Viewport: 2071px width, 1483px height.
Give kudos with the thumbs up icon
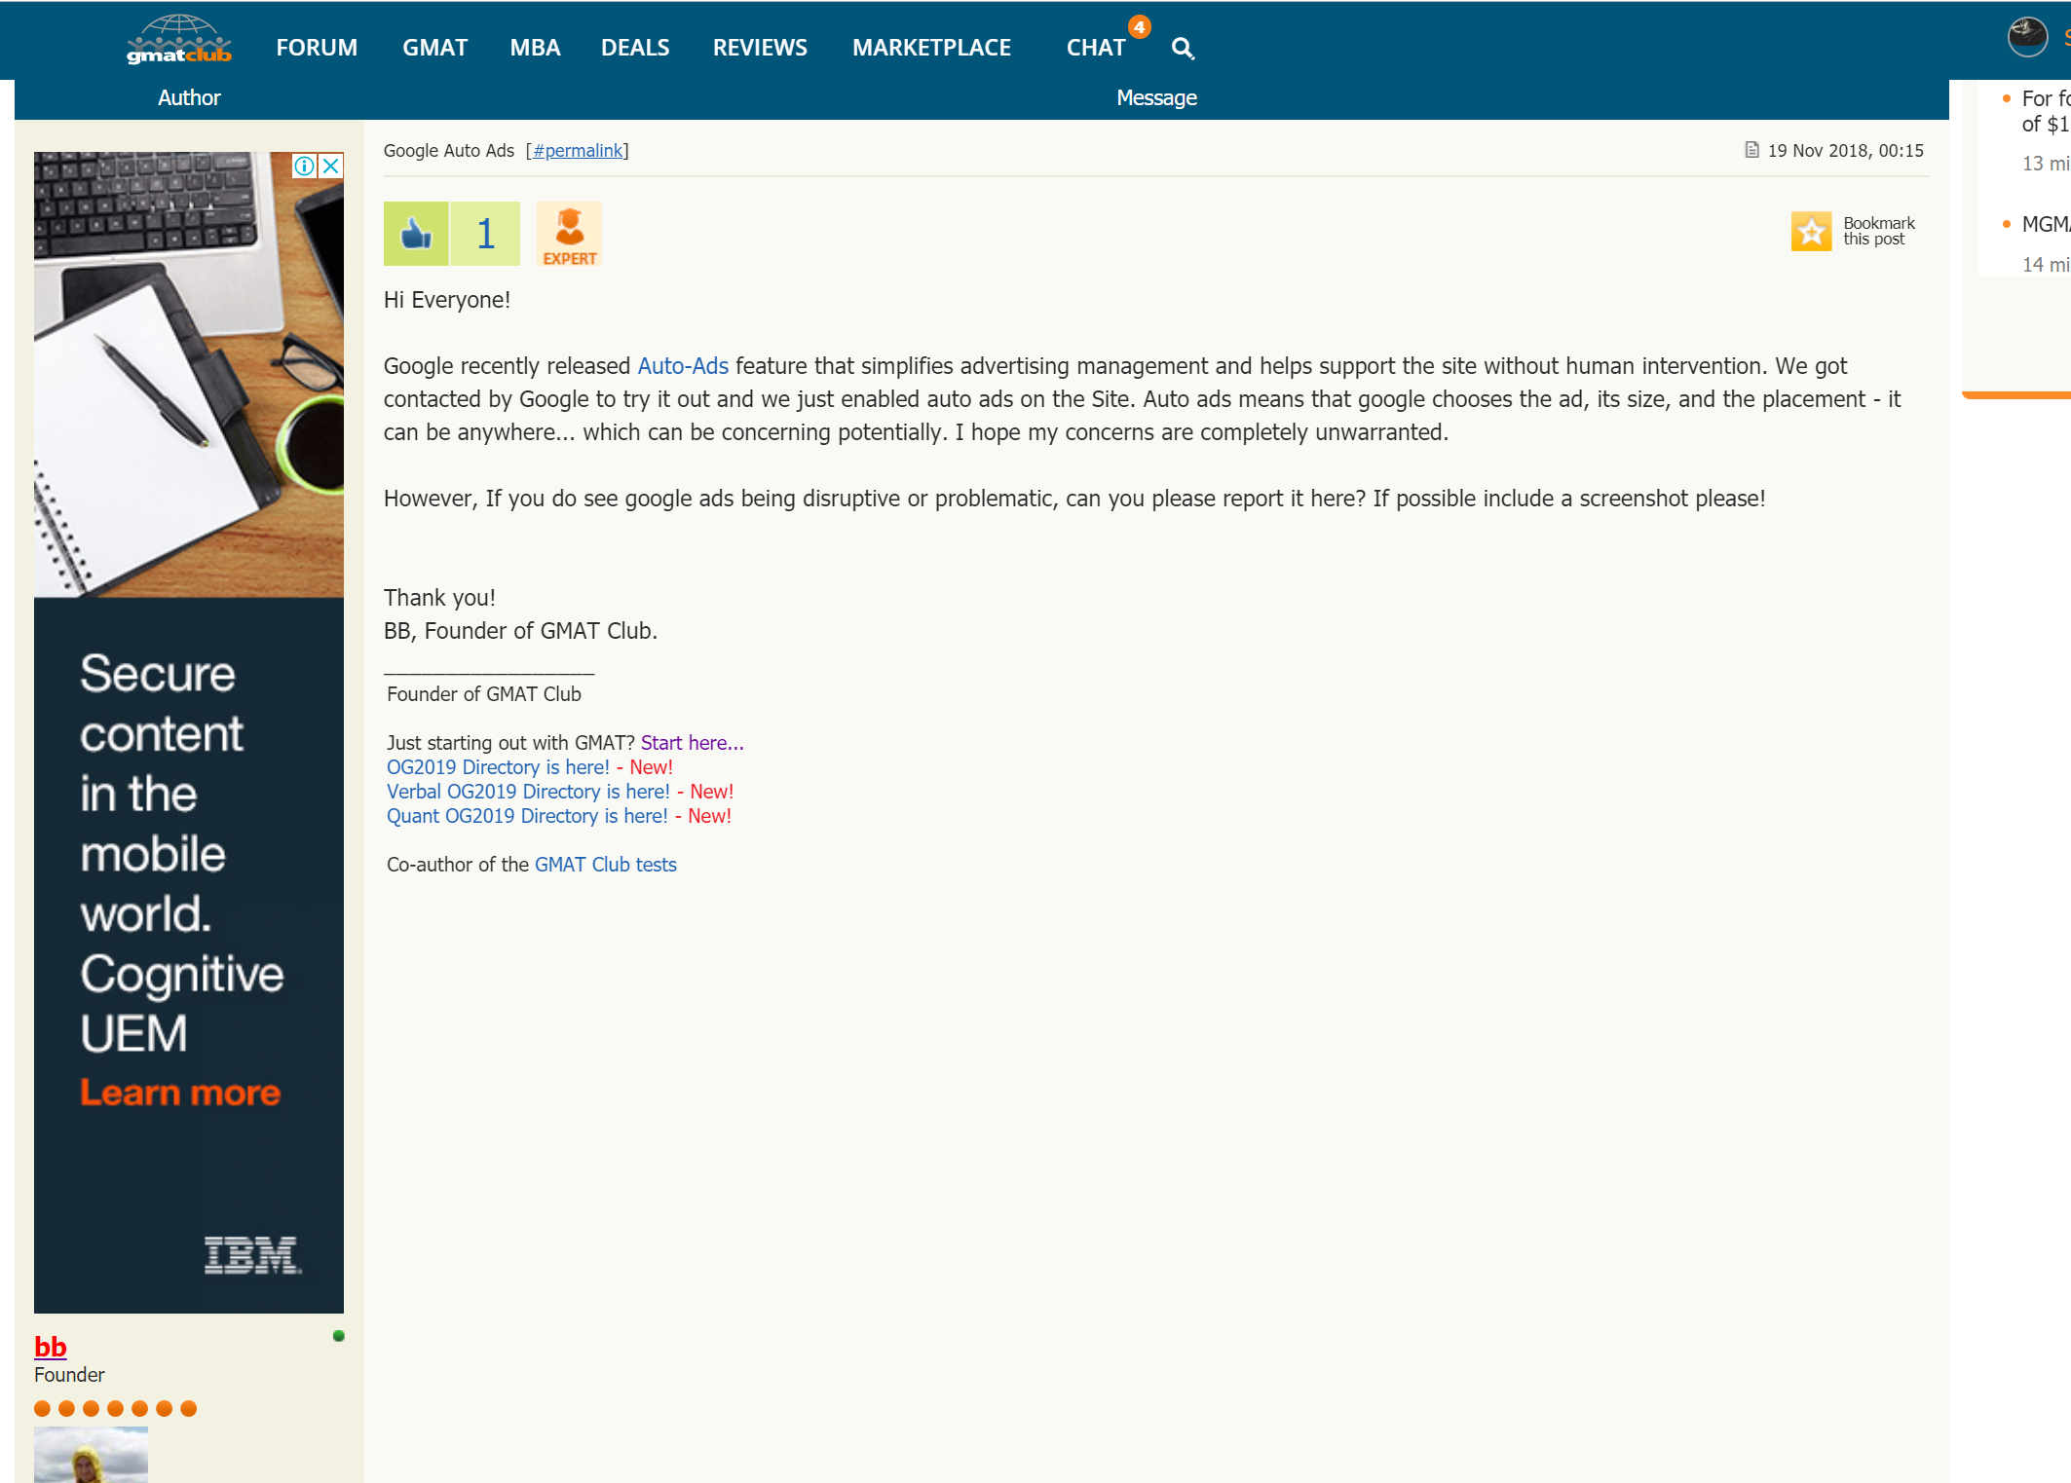click(x=415, y=233)
